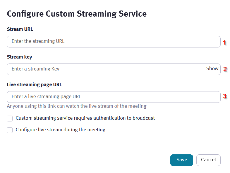Click the red number 1 annotation

tap(224, 43)
